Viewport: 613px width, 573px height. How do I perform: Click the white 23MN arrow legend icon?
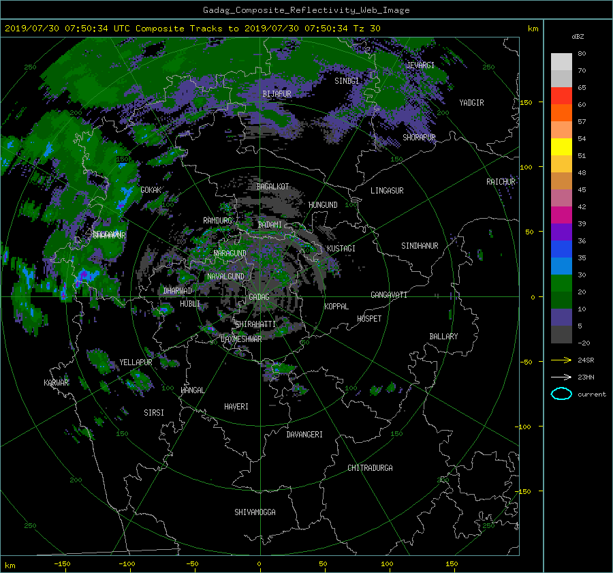(561, 377)
